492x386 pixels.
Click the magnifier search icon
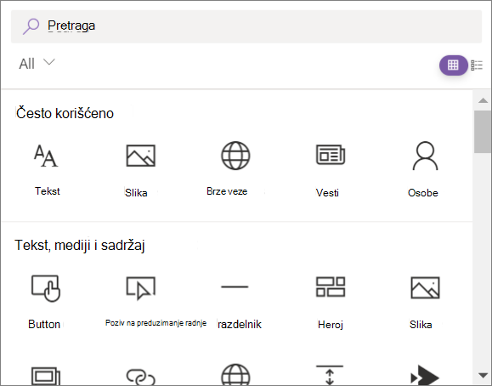pyautogui.click(x=31, y=26)
